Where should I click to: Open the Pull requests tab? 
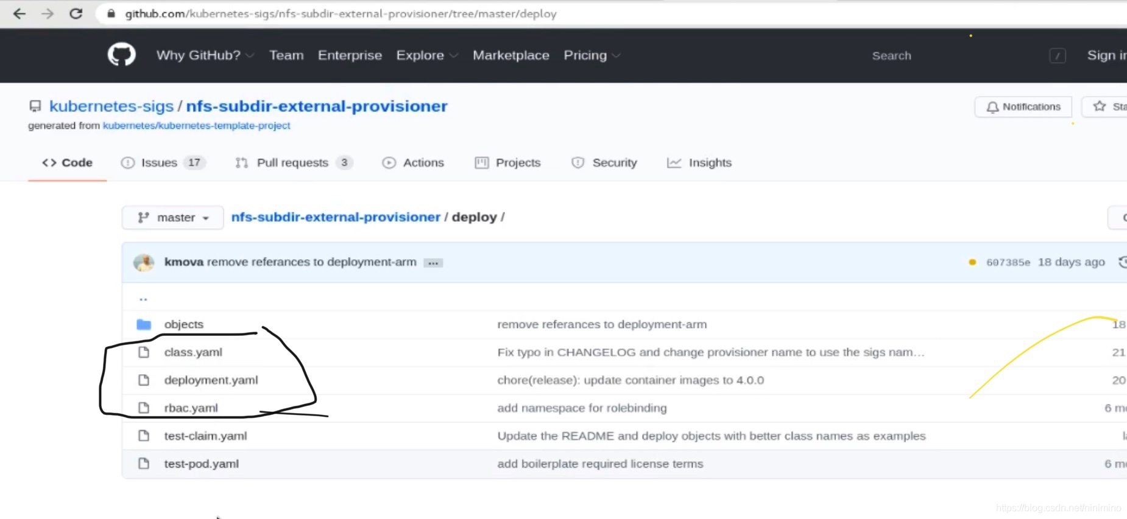[x=294, y=162]
